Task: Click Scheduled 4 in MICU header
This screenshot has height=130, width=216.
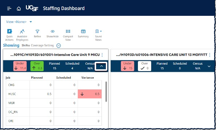Action: tap(72, 66)
